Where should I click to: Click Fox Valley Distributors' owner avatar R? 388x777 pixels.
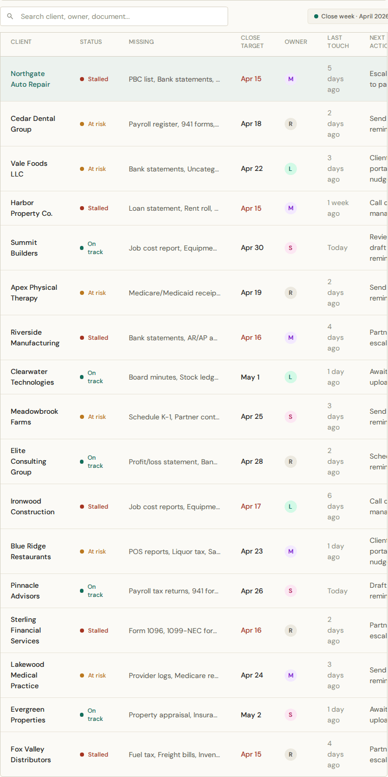point(291,755)
